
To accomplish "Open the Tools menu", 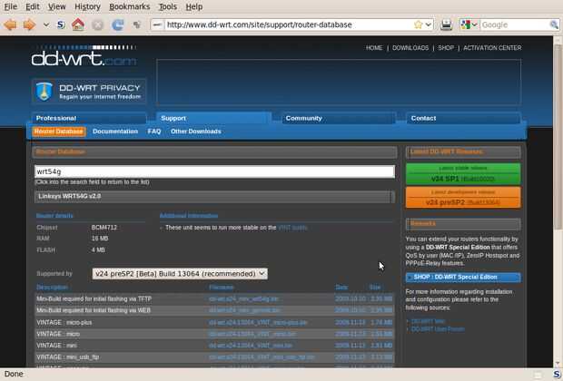I will tap(168, 6).
